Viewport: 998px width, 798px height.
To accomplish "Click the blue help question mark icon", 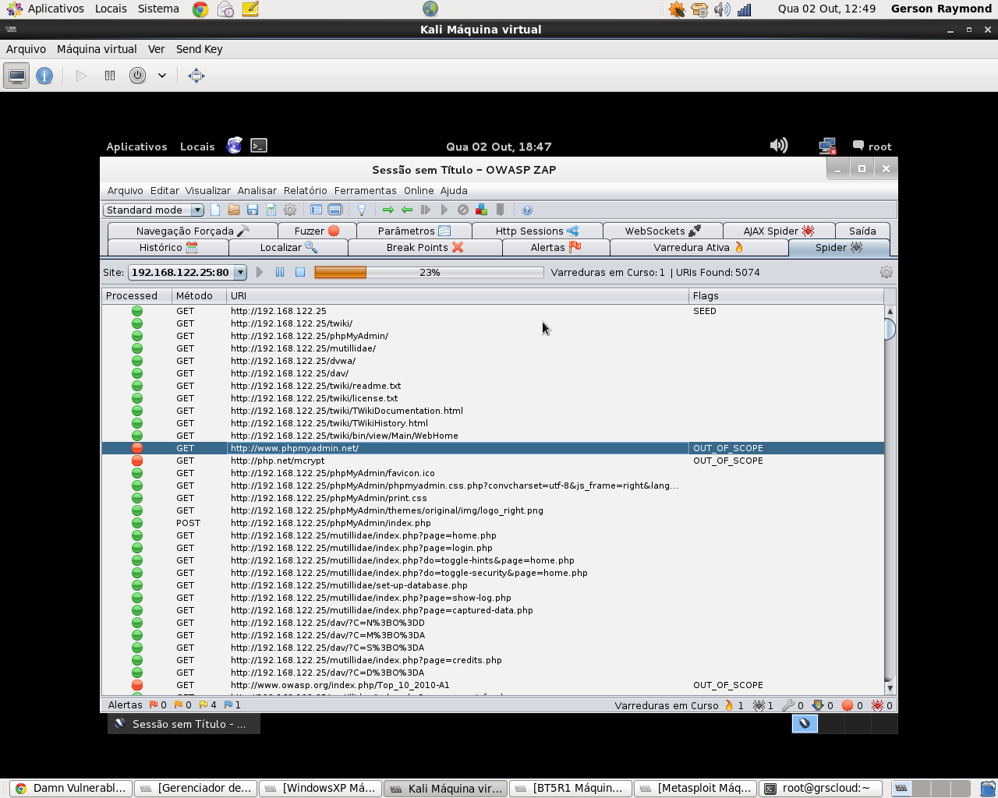I will tap(527, 210).
